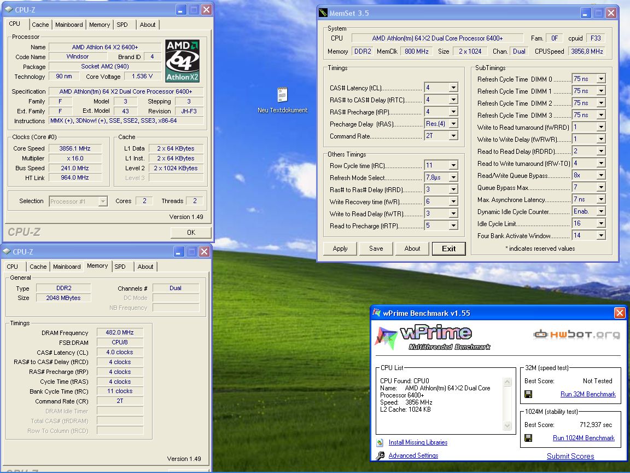Click Save in MemSet
This screenshot has height=473, width=630.
[x=376, y=249]
